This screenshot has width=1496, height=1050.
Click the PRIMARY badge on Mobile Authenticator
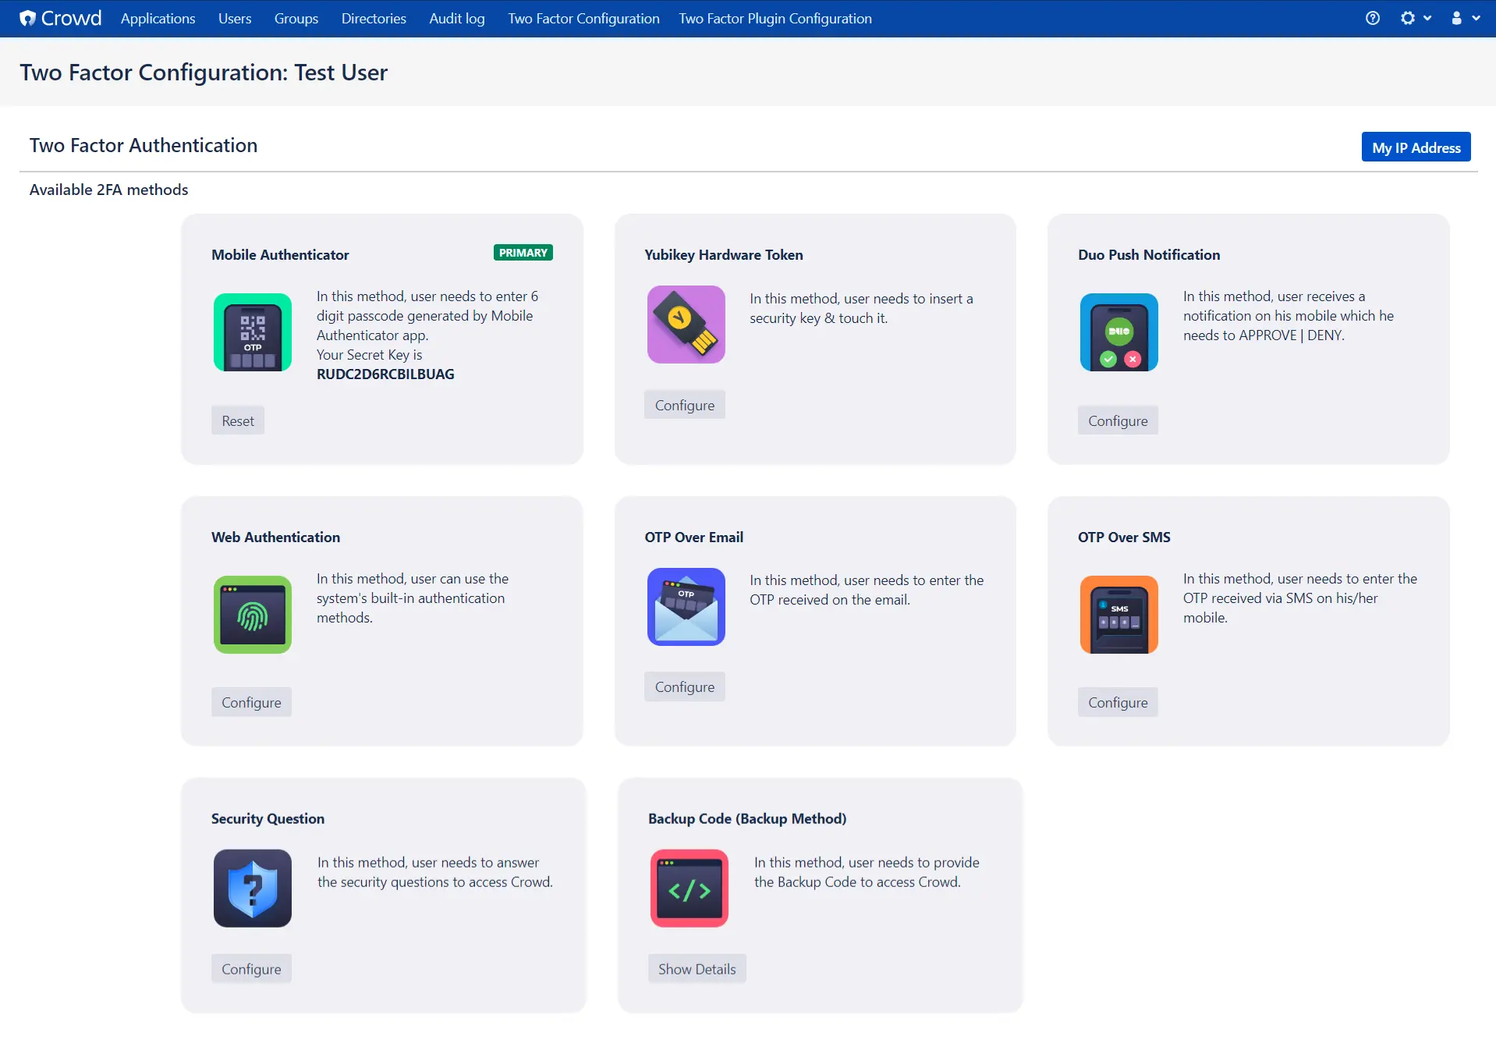[523, 253]
